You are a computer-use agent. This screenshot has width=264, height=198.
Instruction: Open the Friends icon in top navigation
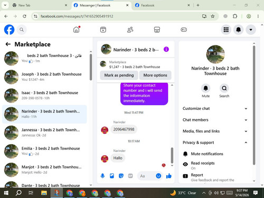[x=130, y=30]
